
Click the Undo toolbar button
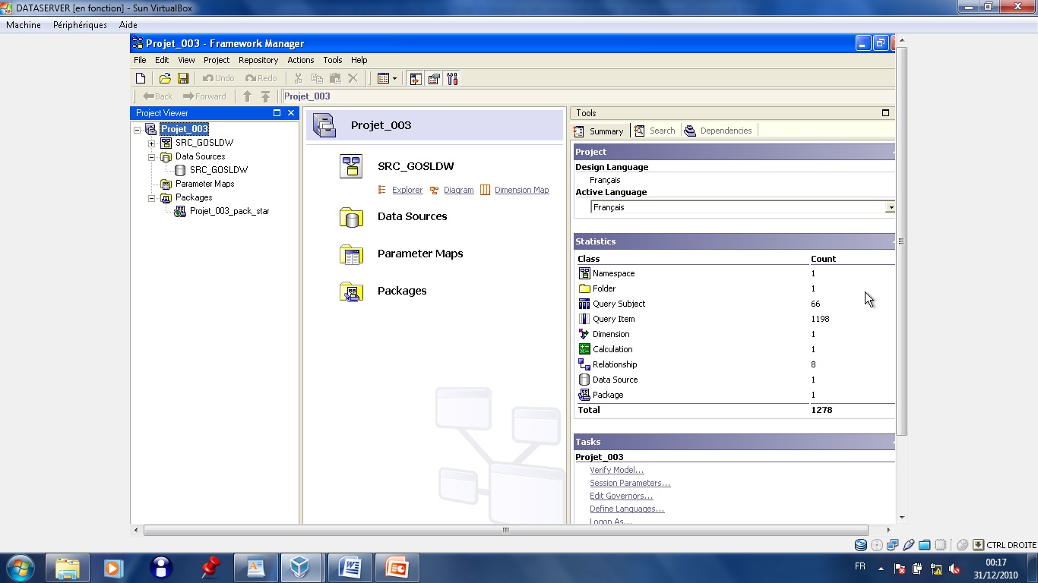tap(218, 78)
